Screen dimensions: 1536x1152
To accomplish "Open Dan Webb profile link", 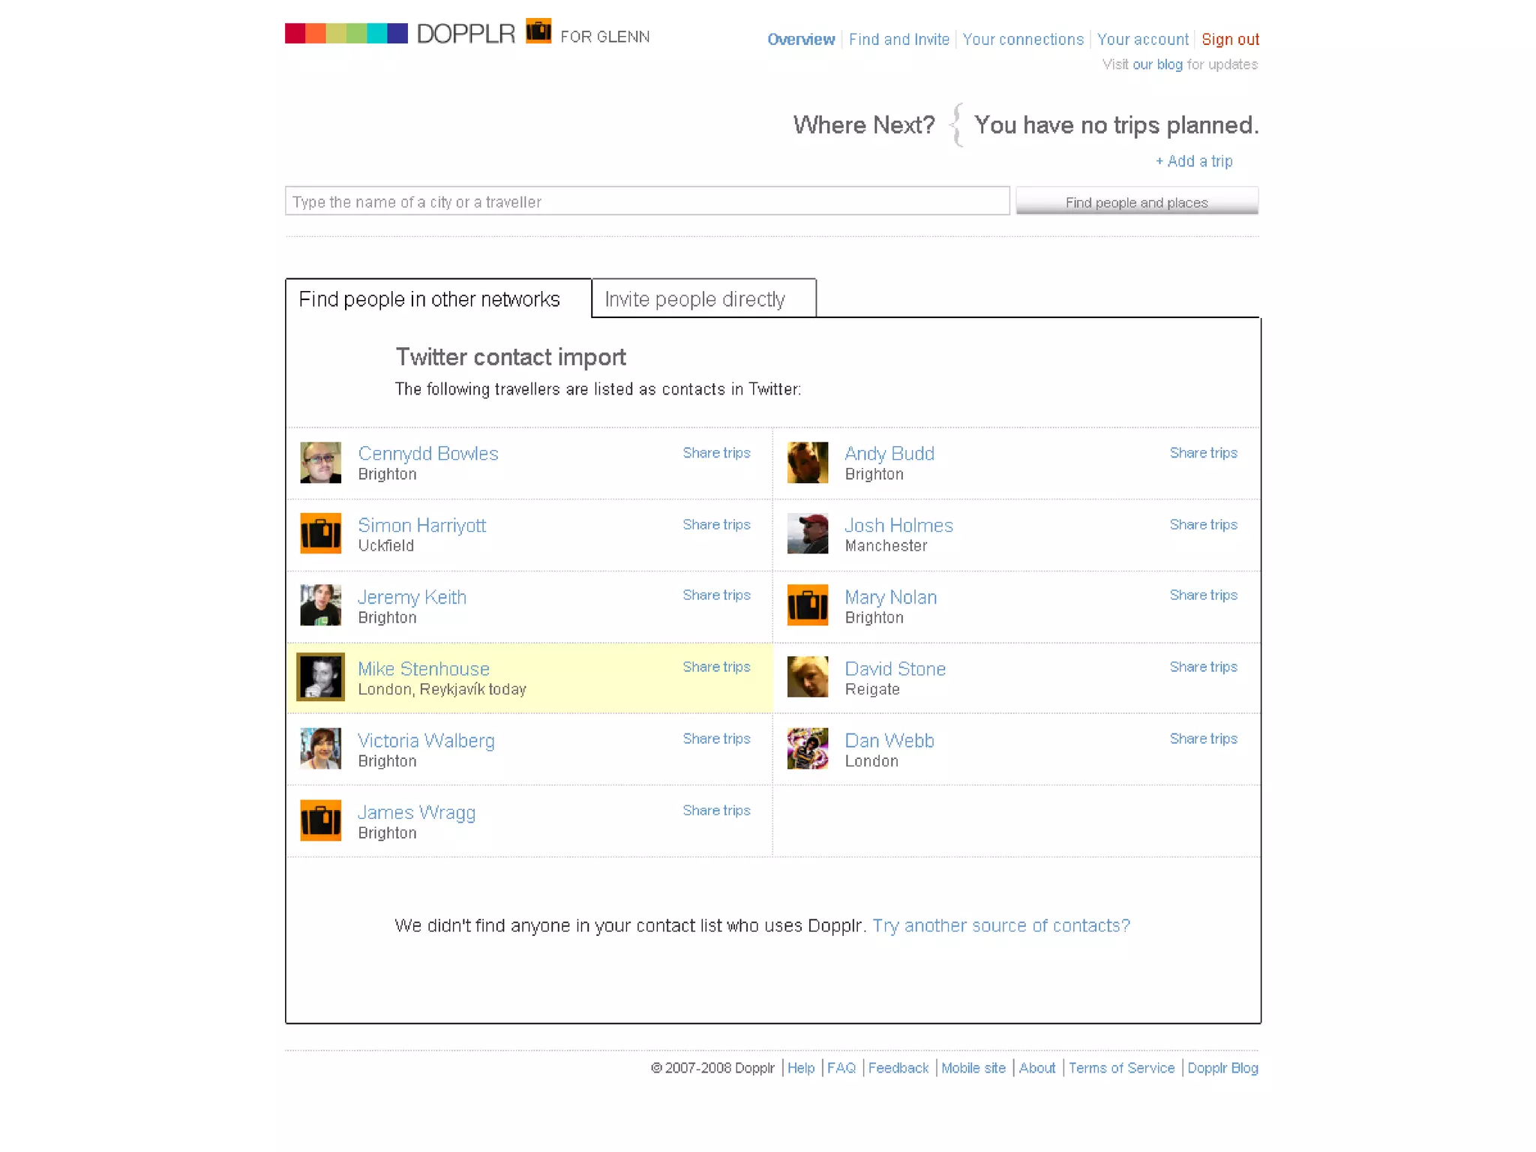I will pyautogui.click(x=889, y=740).
